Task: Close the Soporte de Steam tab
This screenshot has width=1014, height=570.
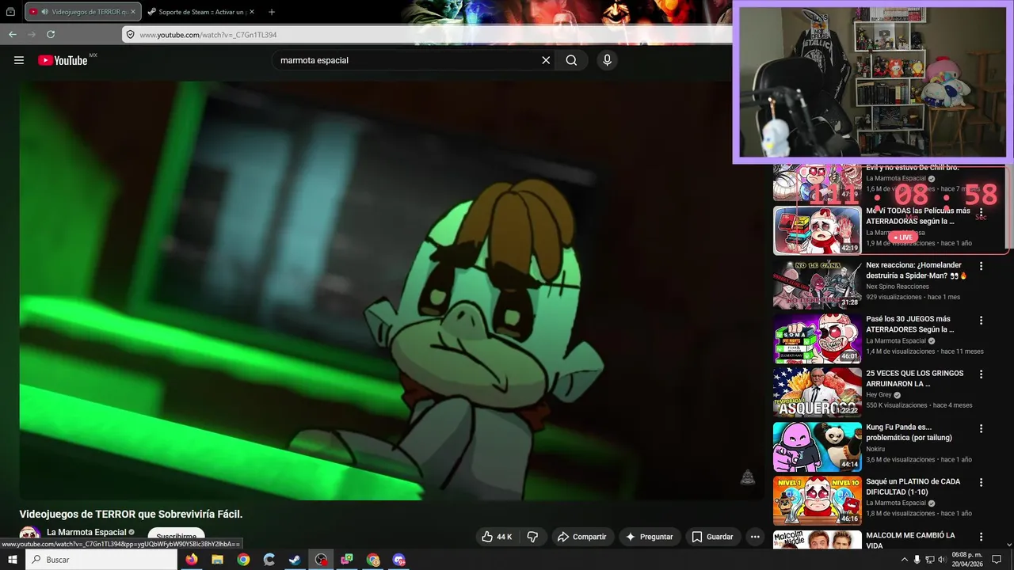Action: [x=252, y=12]
